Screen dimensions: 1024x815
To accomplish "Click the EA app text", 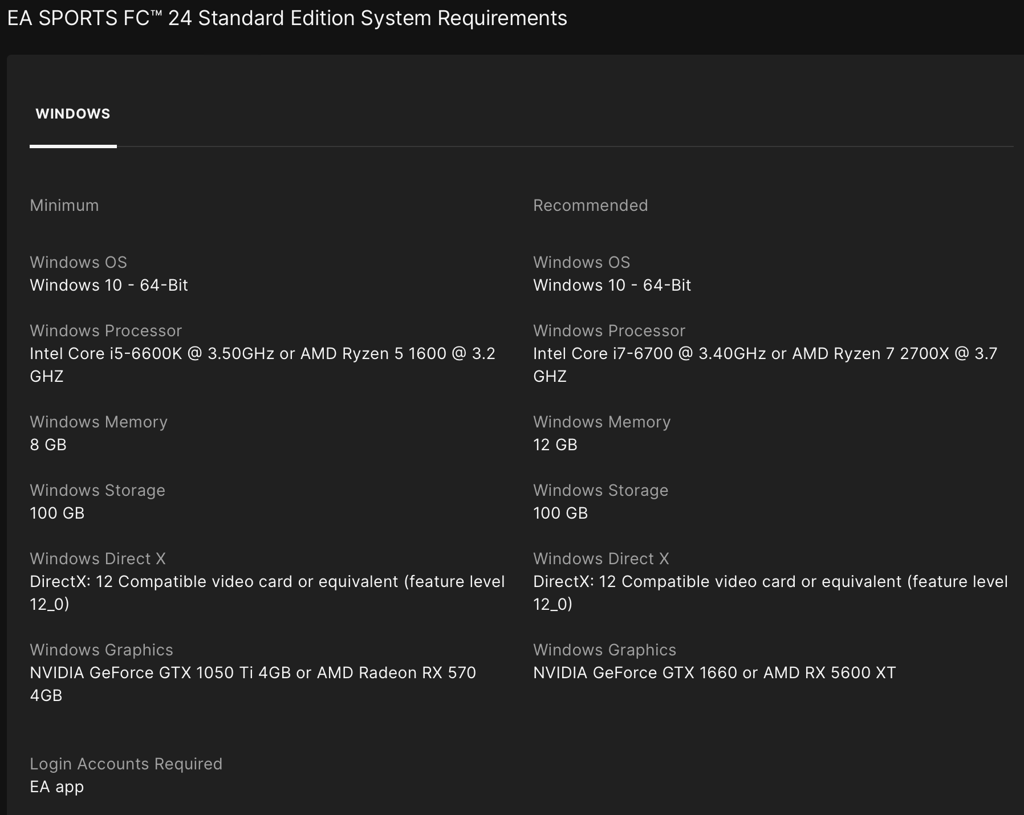I will tap(57, 787).
